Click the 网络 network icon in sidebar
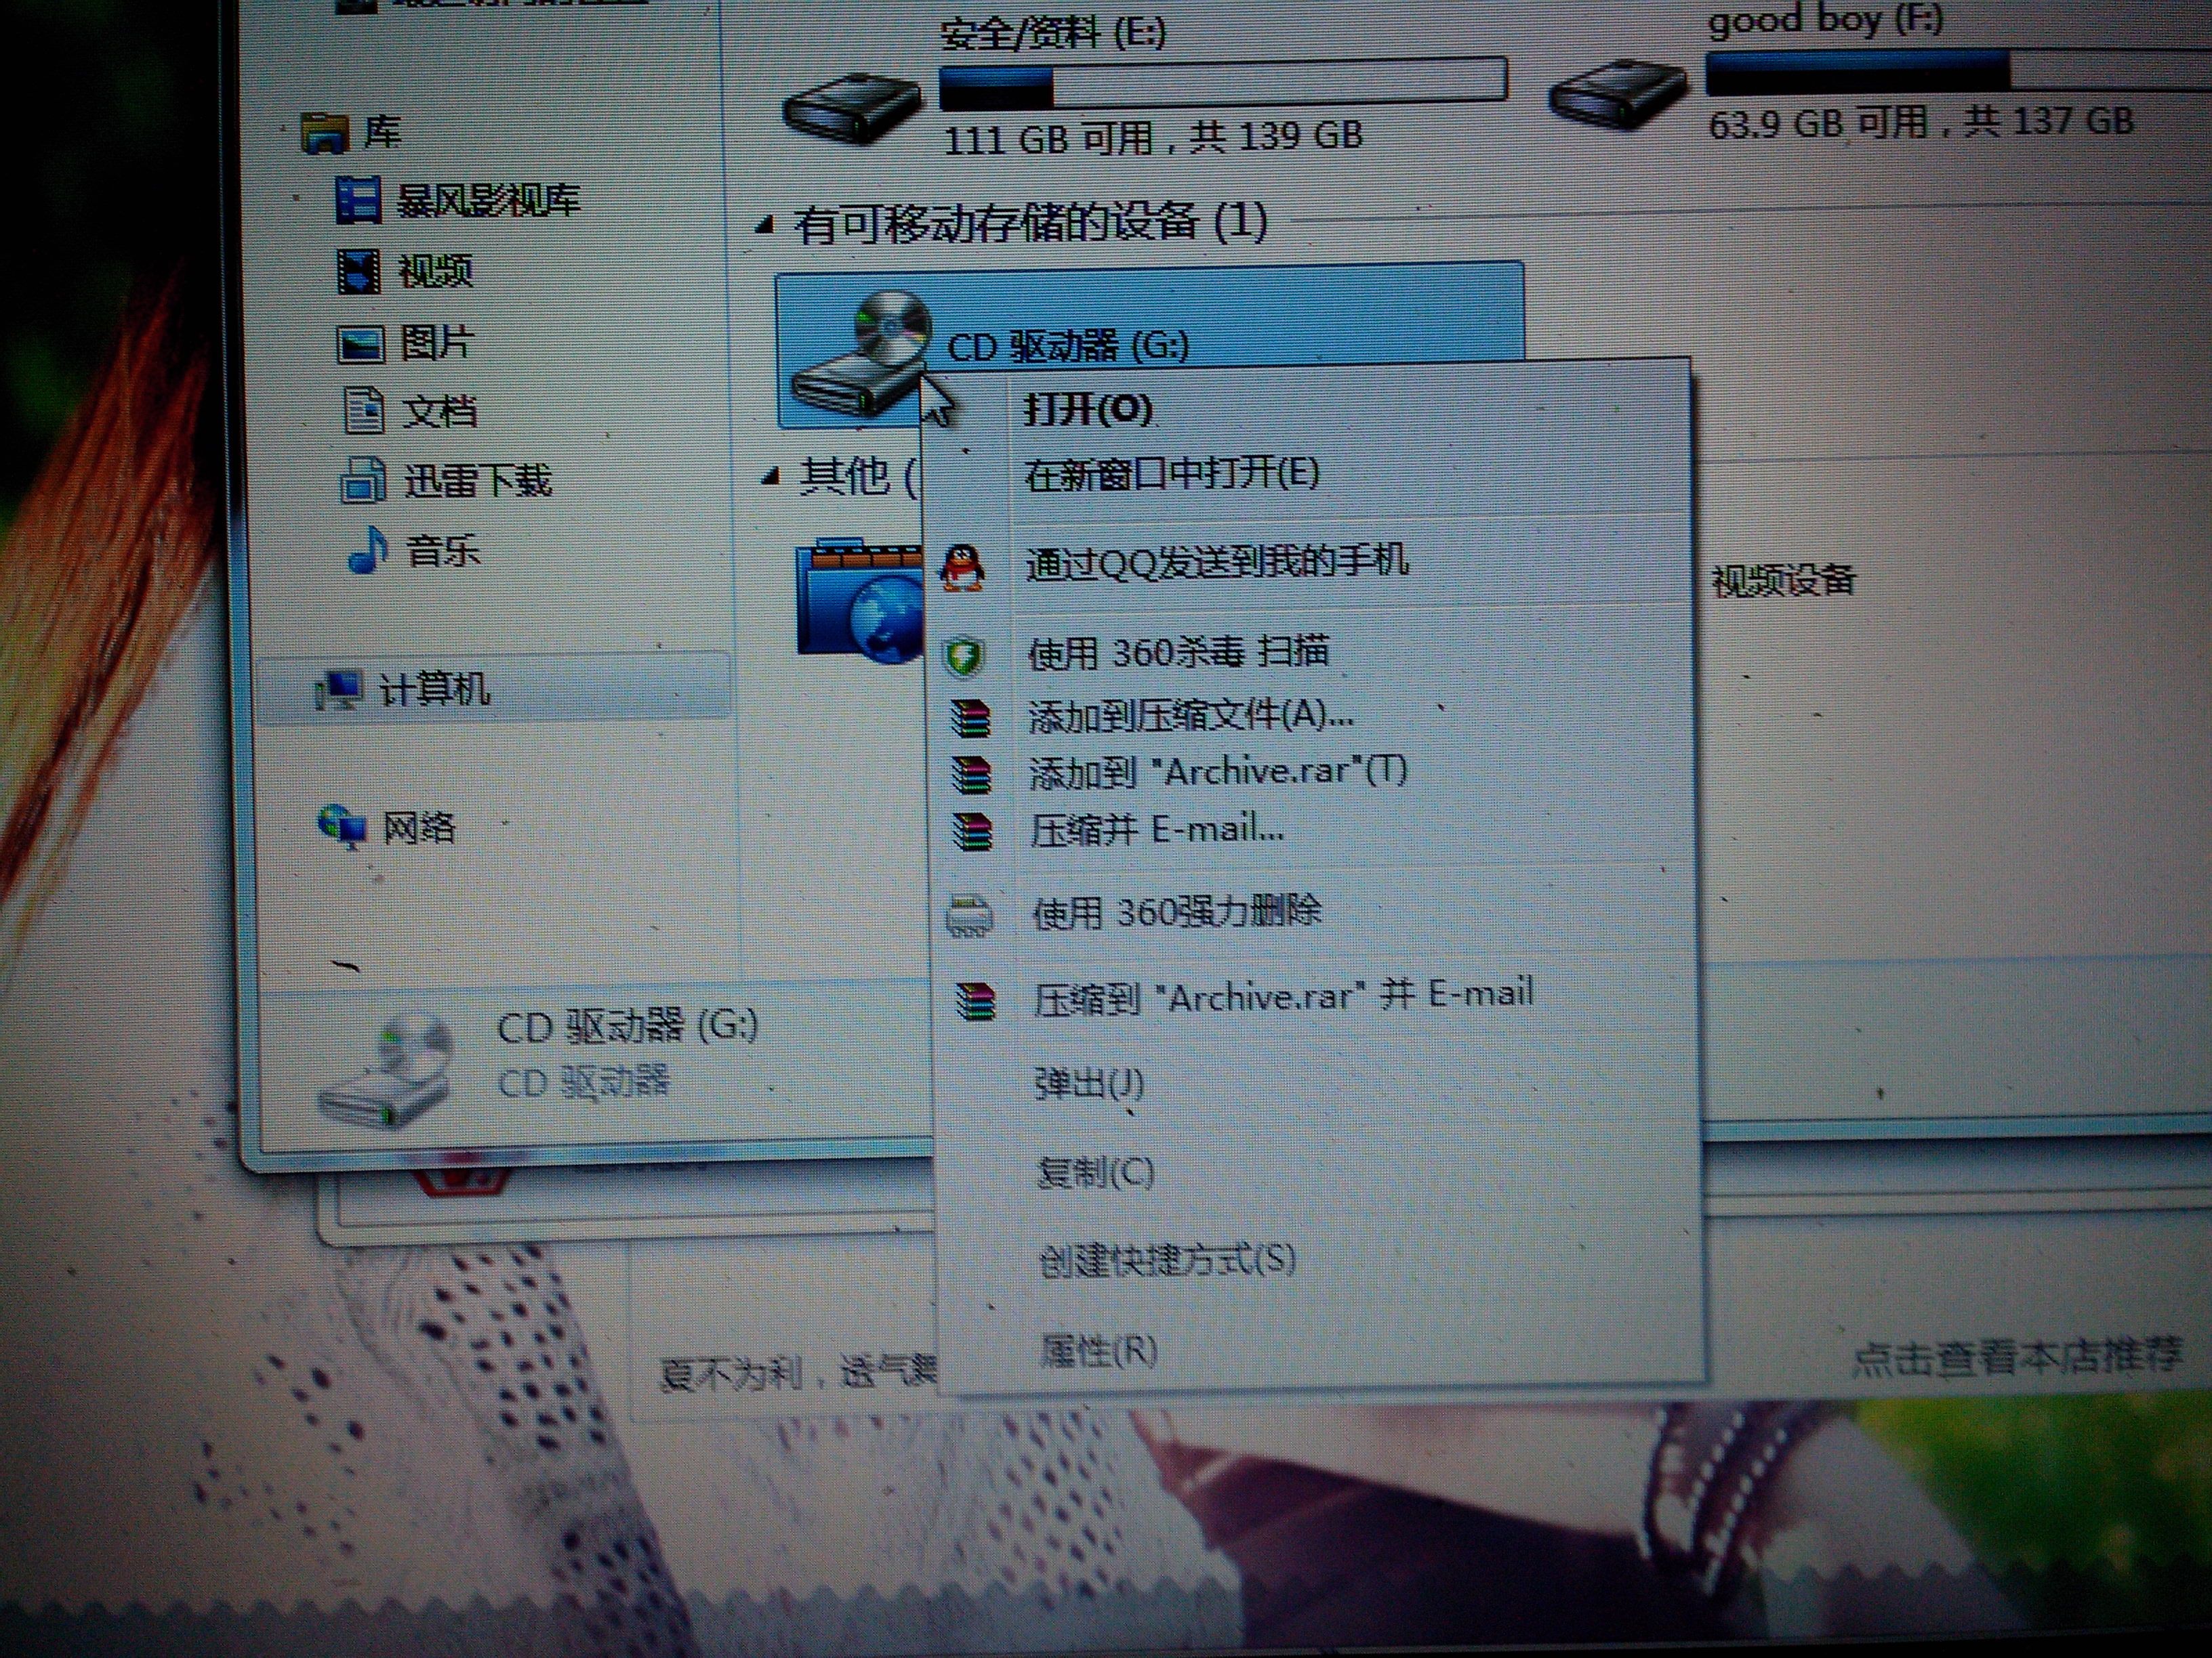2212x1658 pixels. pos(341,828)
